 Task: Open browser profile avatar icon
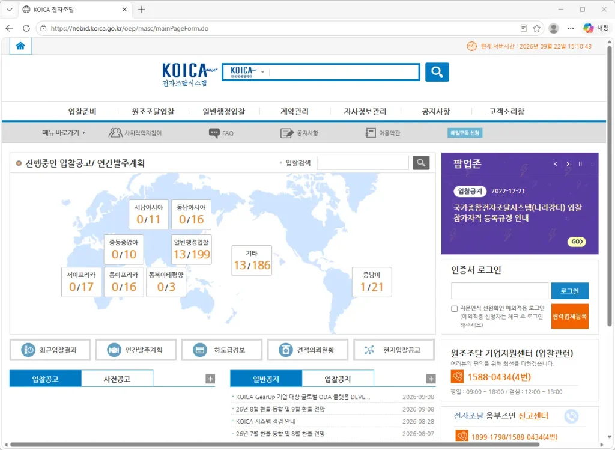(553, 28)
